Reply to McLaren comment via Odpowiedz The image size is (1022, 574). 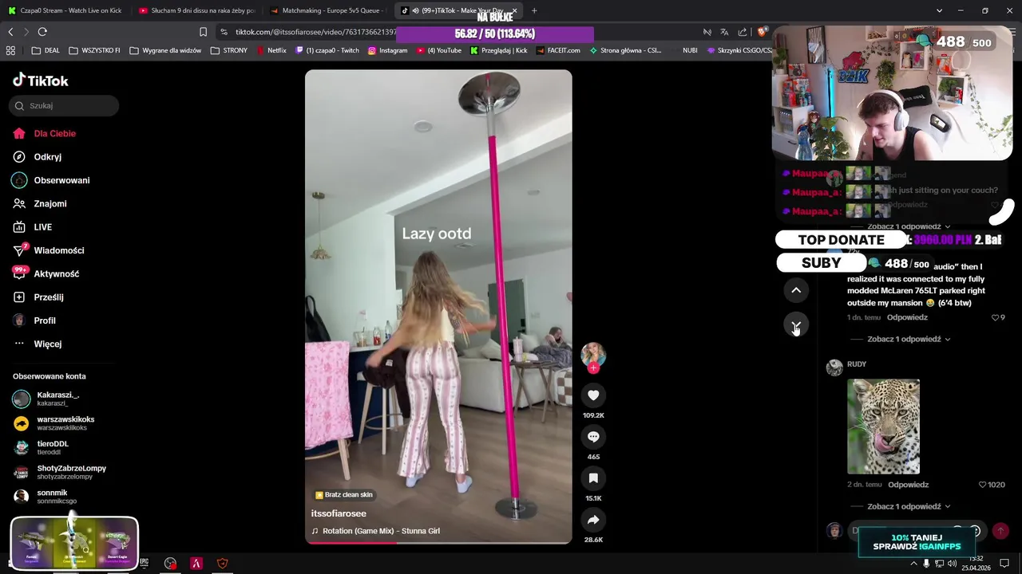pyautogui.click(x=907, y=317)
